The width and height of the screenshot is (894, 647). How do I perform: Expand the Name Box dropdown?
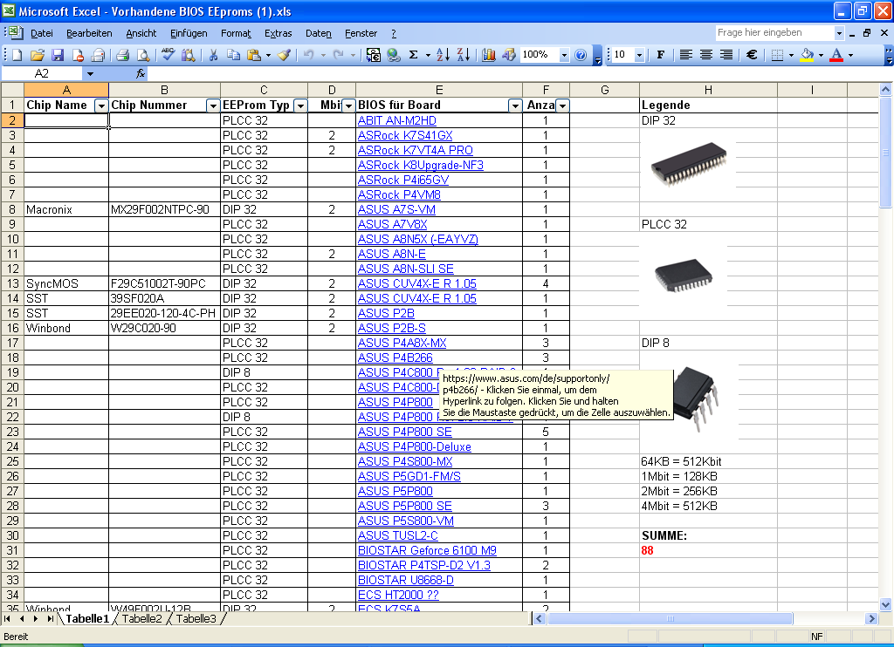(x=90, y=73)
